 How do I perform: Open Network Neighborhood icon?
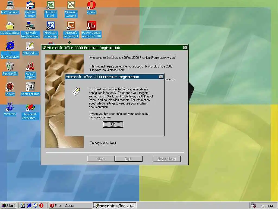click(x=30, y=30)
